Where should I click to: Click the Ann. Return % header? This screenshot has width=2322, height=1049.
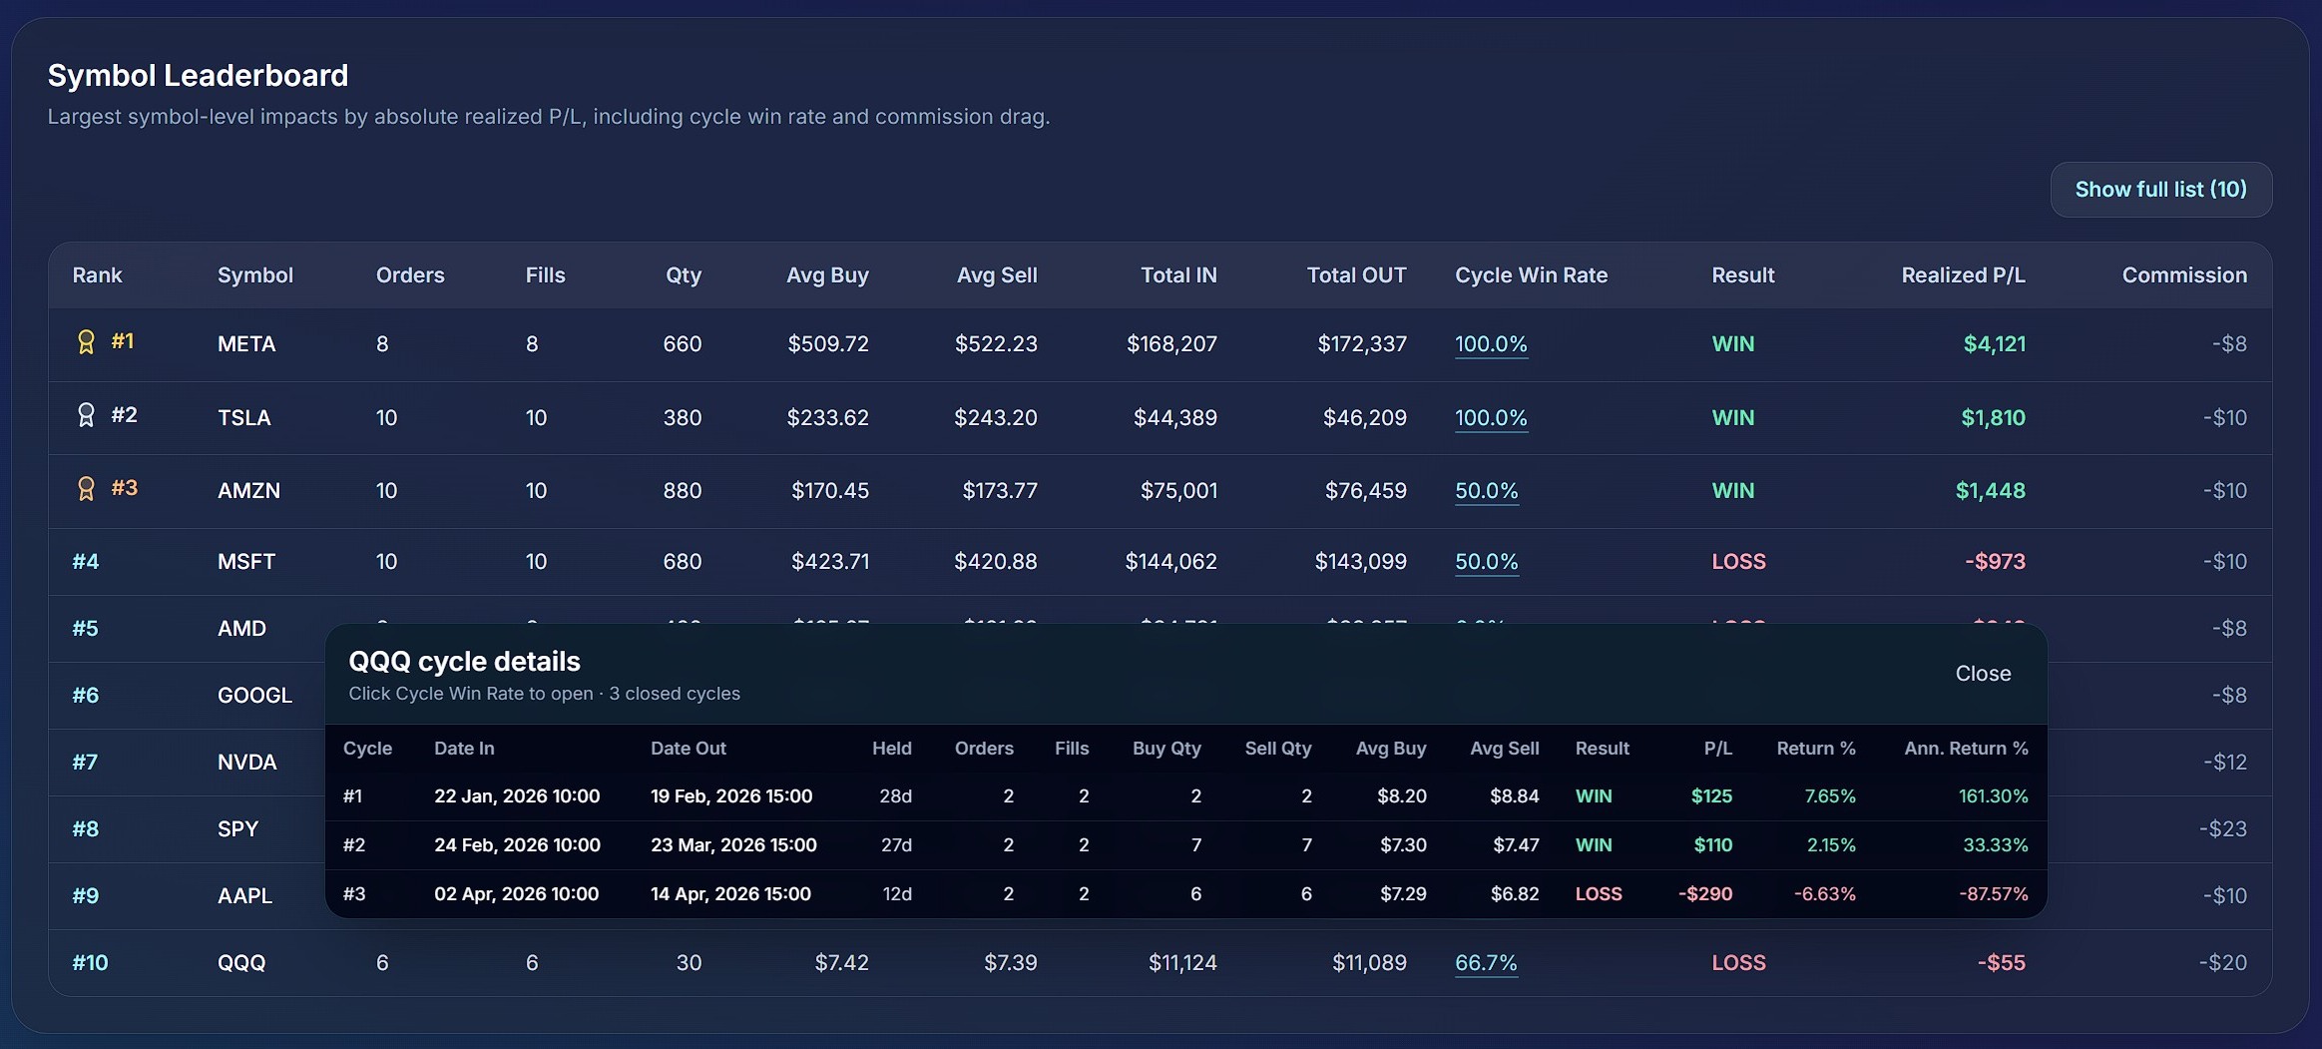click(1966, 749)
